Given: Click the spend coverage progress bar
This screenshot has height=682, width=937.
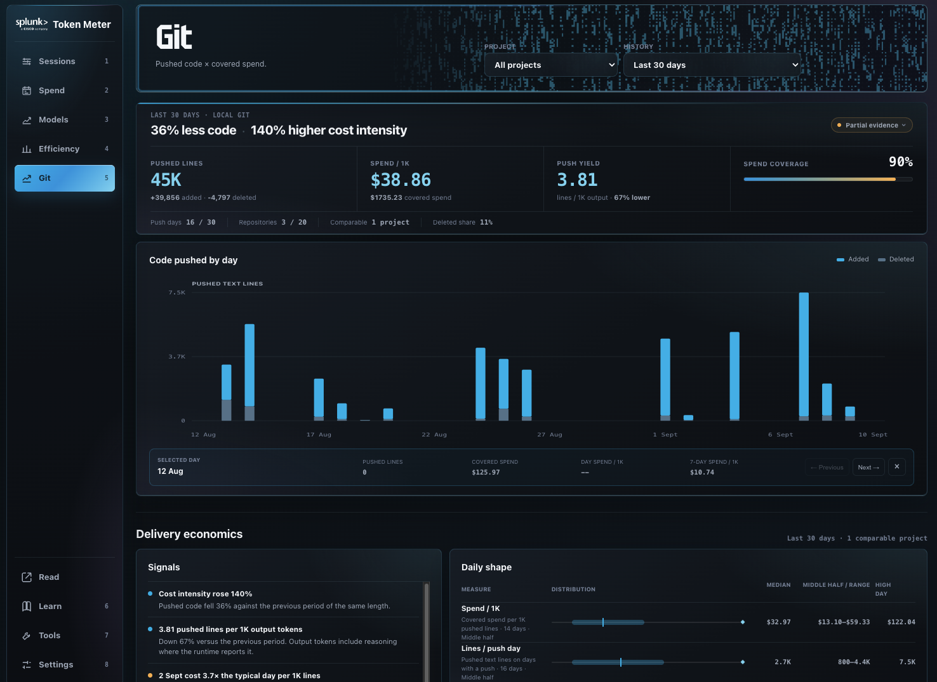Looking at the screenshot, I should point(828,180).
